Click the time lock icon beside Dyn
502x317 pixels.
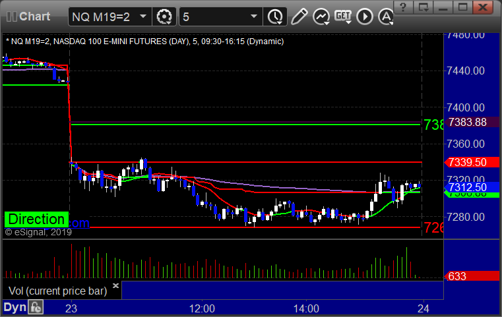pos(36,307)
